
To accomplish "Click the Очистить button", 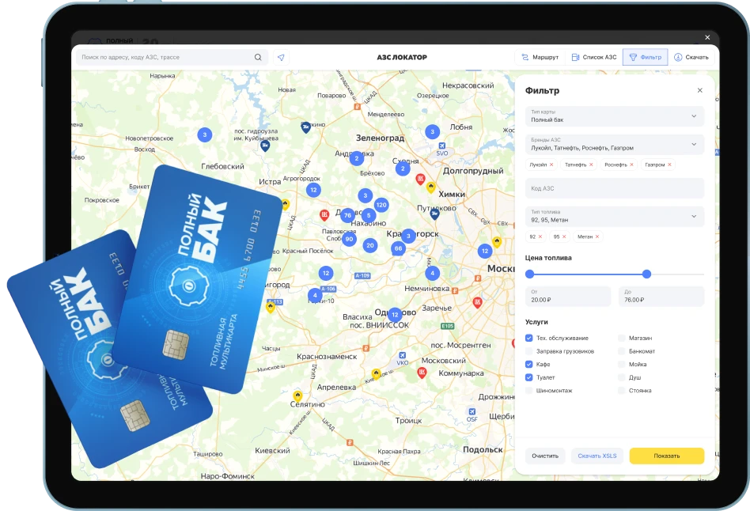I will coord(545,456).
